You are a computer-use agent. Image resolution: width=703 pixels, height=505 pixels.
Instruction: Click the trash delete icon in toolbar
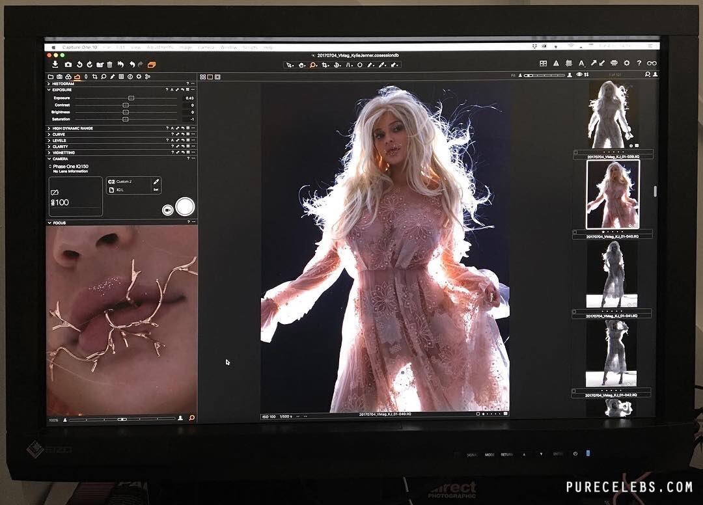pyautogui.click(x=109, y=64)
